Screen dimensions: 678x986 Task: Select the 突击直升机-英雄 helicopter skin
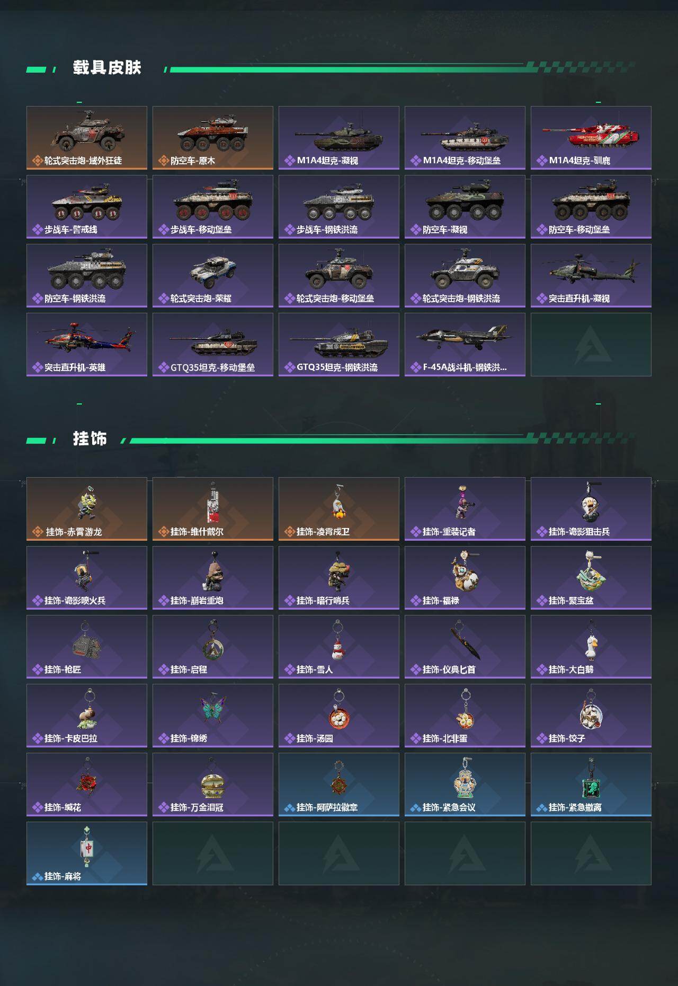[x=87, y=345]
